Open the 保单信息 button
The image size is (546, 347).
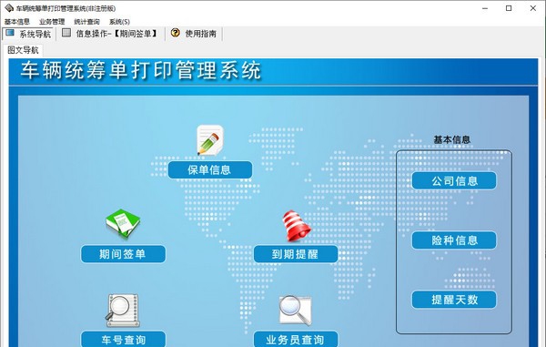pos(210,169)
